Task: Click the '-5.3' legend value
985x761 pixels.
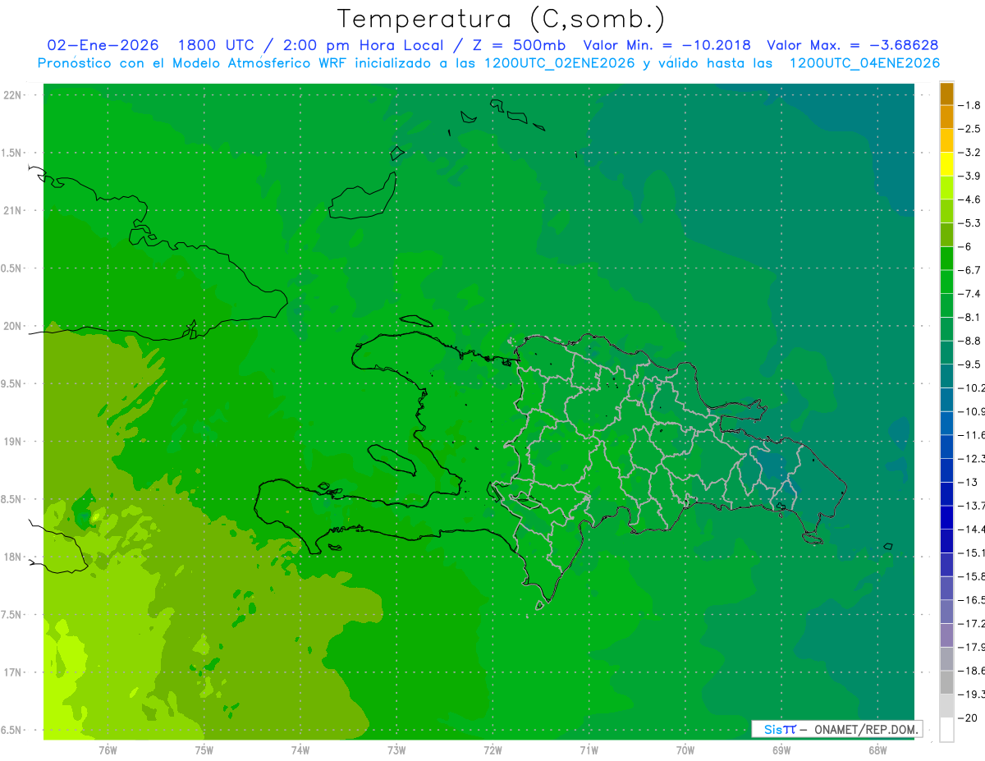Action: click(x=969, y=223)
